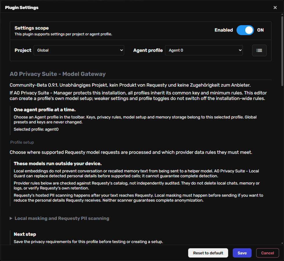Click the list icon button beside Agent profile
284x261 pixels.
(x=259, y=50)
